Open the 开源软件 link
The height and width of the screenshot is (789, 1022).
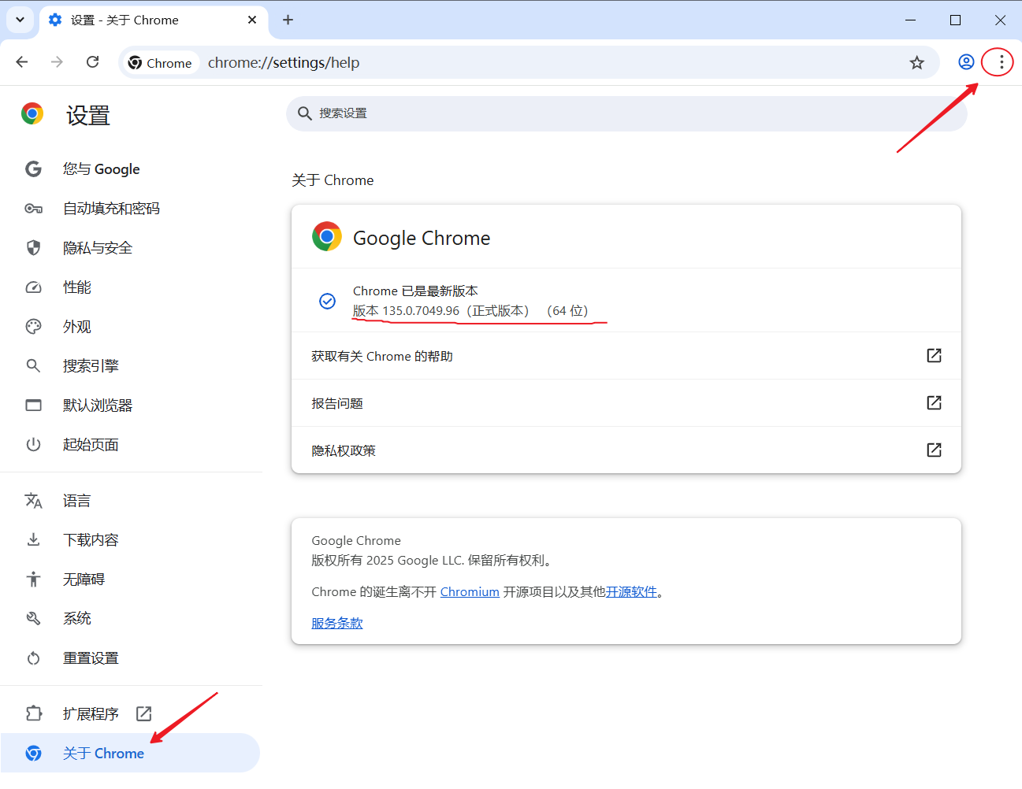pyautogui.click(x=631, y=592)
